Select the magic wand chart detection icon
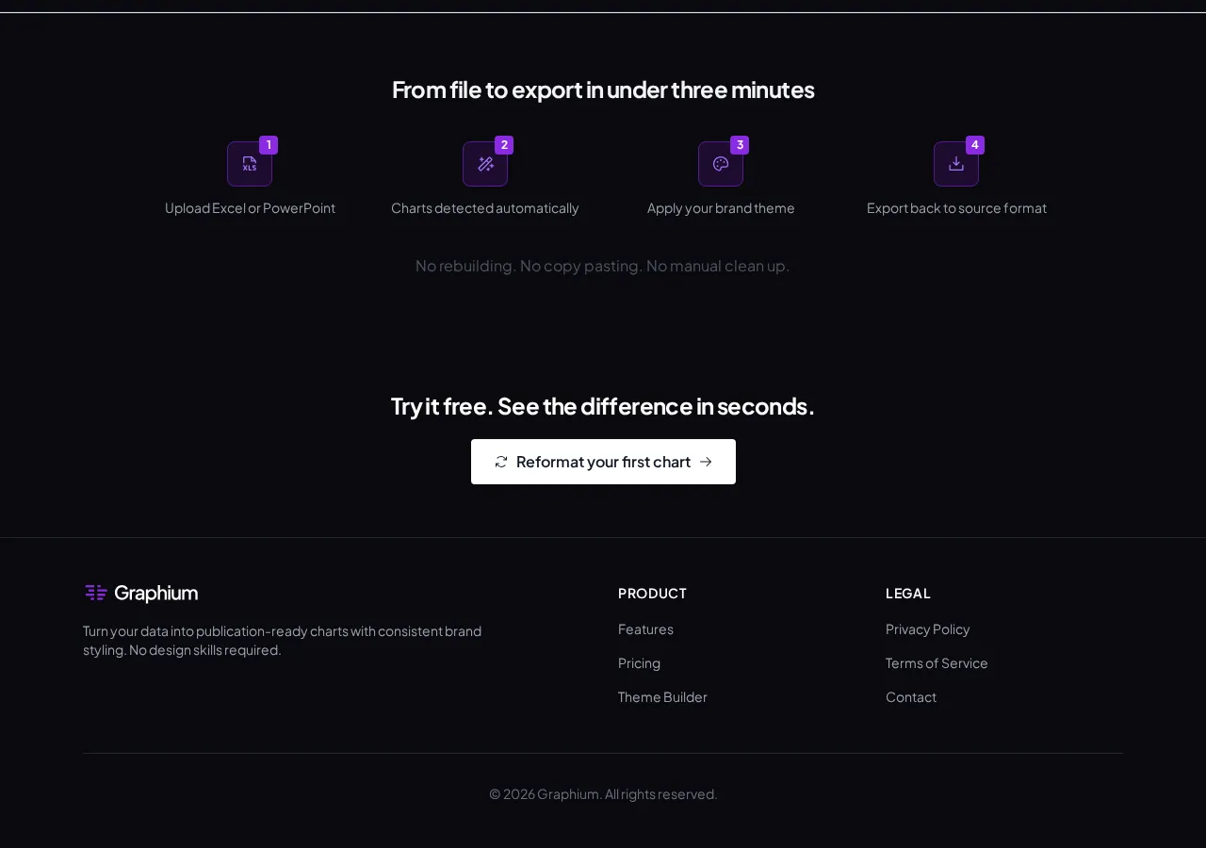 coord(485,163)
